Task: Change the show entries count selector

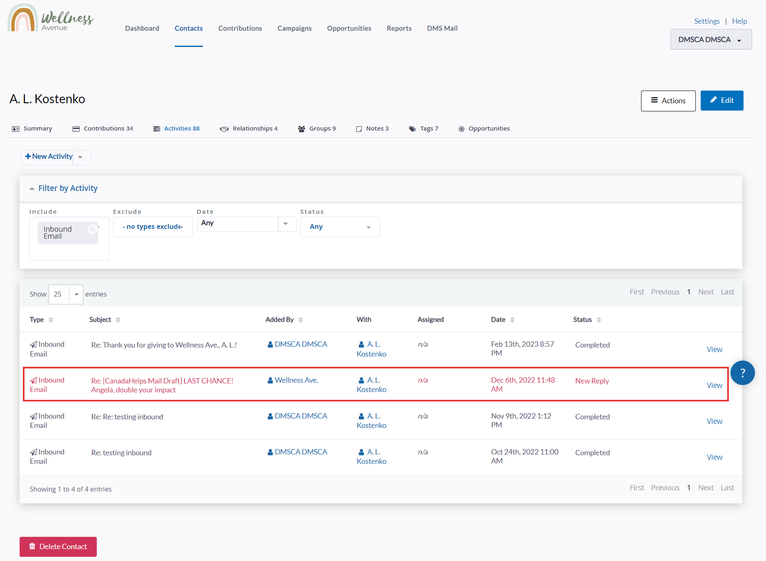Action: pos(66,294)
